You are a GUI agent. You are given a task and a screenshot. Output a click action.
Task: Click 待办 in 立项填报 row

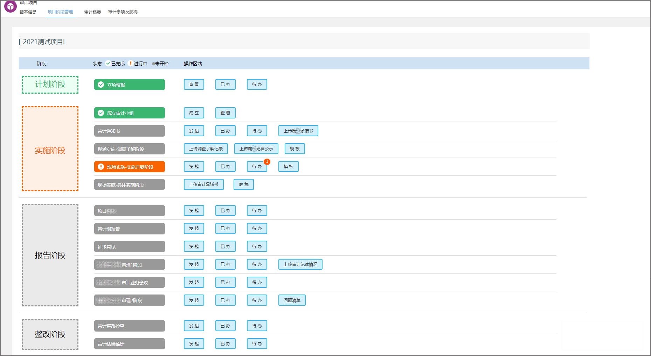(257, 84)
